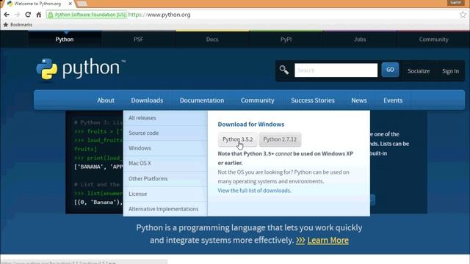This screenshot has width=470, height=264.
Task: Choose Mac OS X in Downloads menu
Action: (x=165, y=163)
